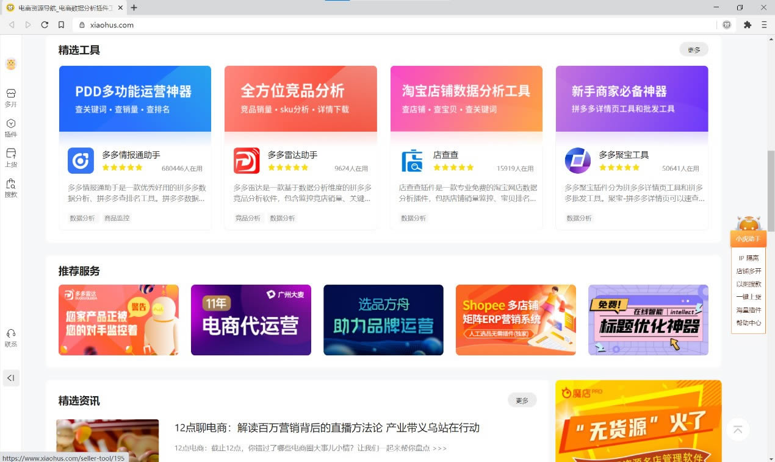This screenshot has width=775, height=462.
Task: Click the 多多雷达助手 red app icon
Action: point(247,161)
